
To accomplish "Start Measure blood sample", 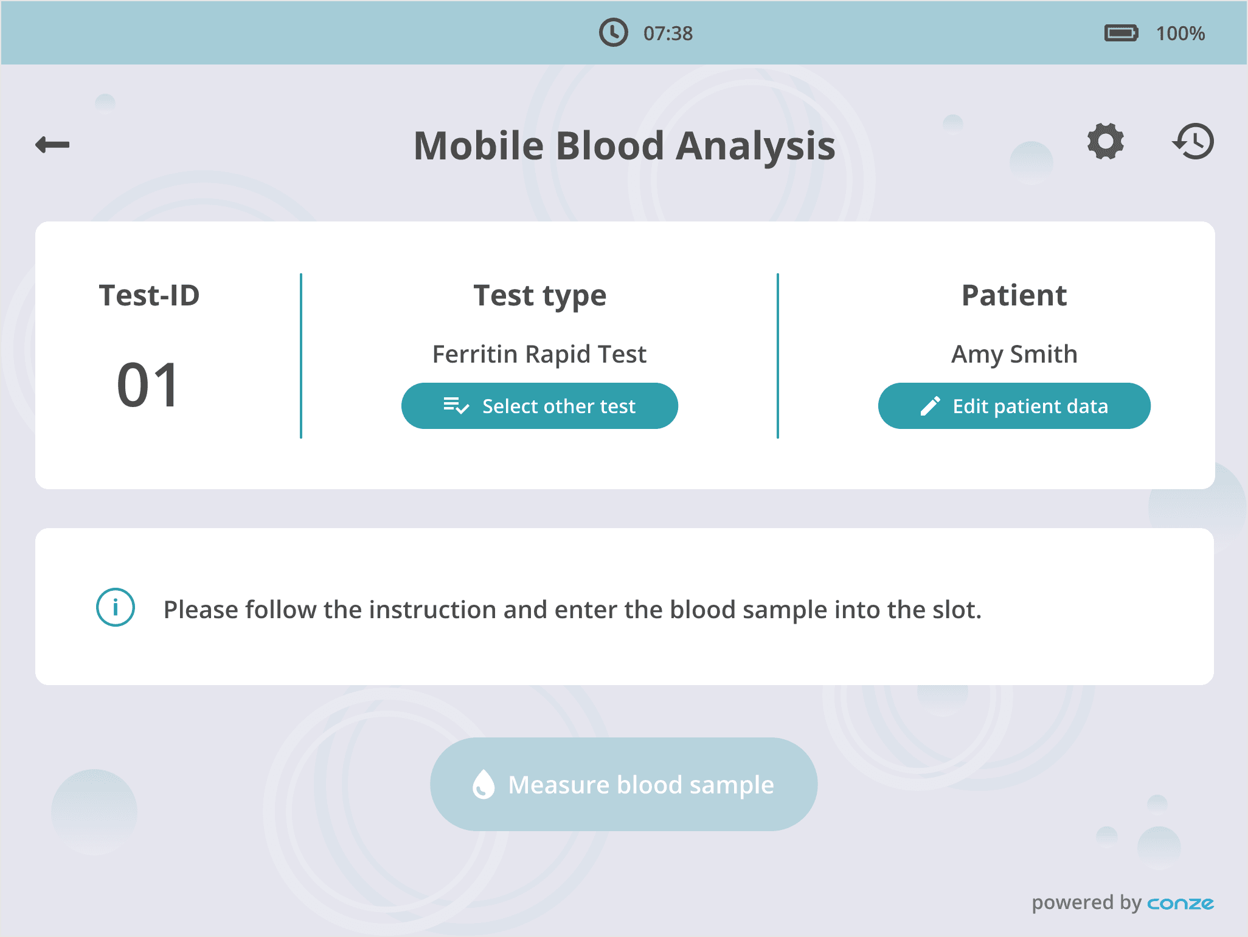I will coord(623,784).
